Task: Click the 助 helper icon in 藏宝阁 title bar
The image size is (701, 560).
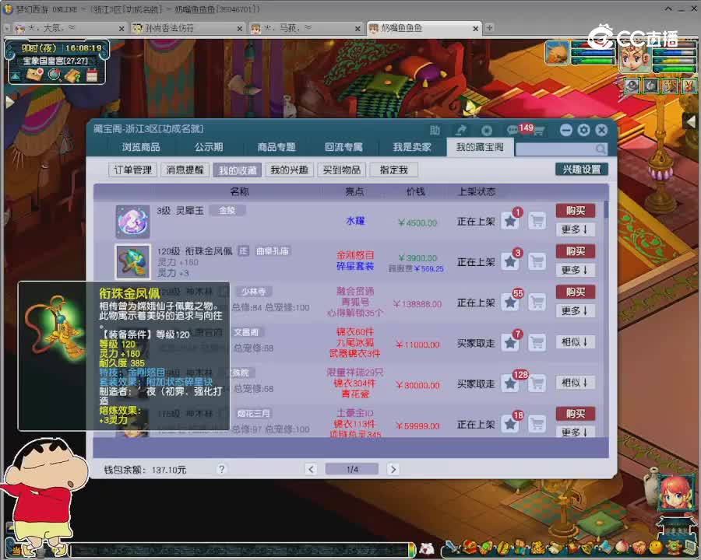Action: [435, 130]
